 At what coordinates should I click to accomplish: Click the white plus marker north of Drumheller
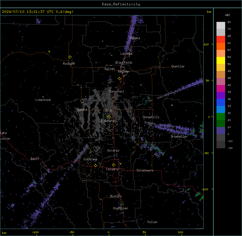[x=172, y=105]
